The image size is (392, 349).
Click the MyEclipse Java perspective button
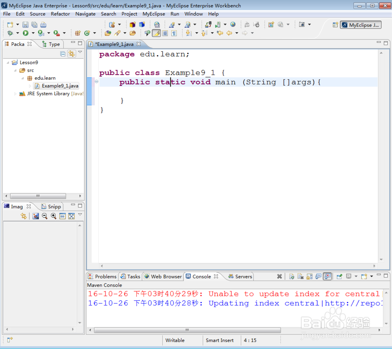(x=361, y=25)
